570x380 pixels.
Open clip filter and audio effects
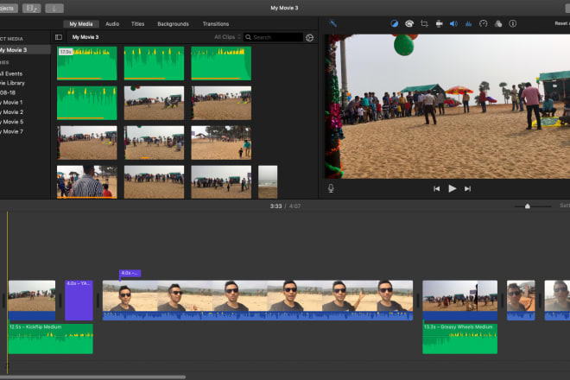click(498, 23)
